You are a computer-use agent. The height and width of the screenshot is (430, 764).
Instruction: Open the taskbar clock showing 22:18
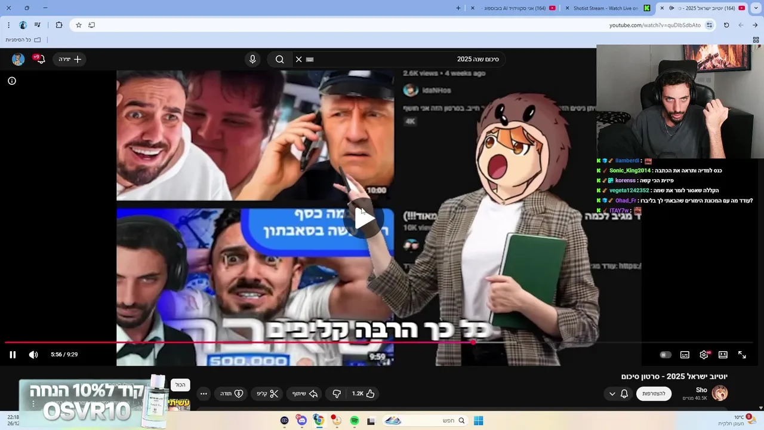click(13, 420)
